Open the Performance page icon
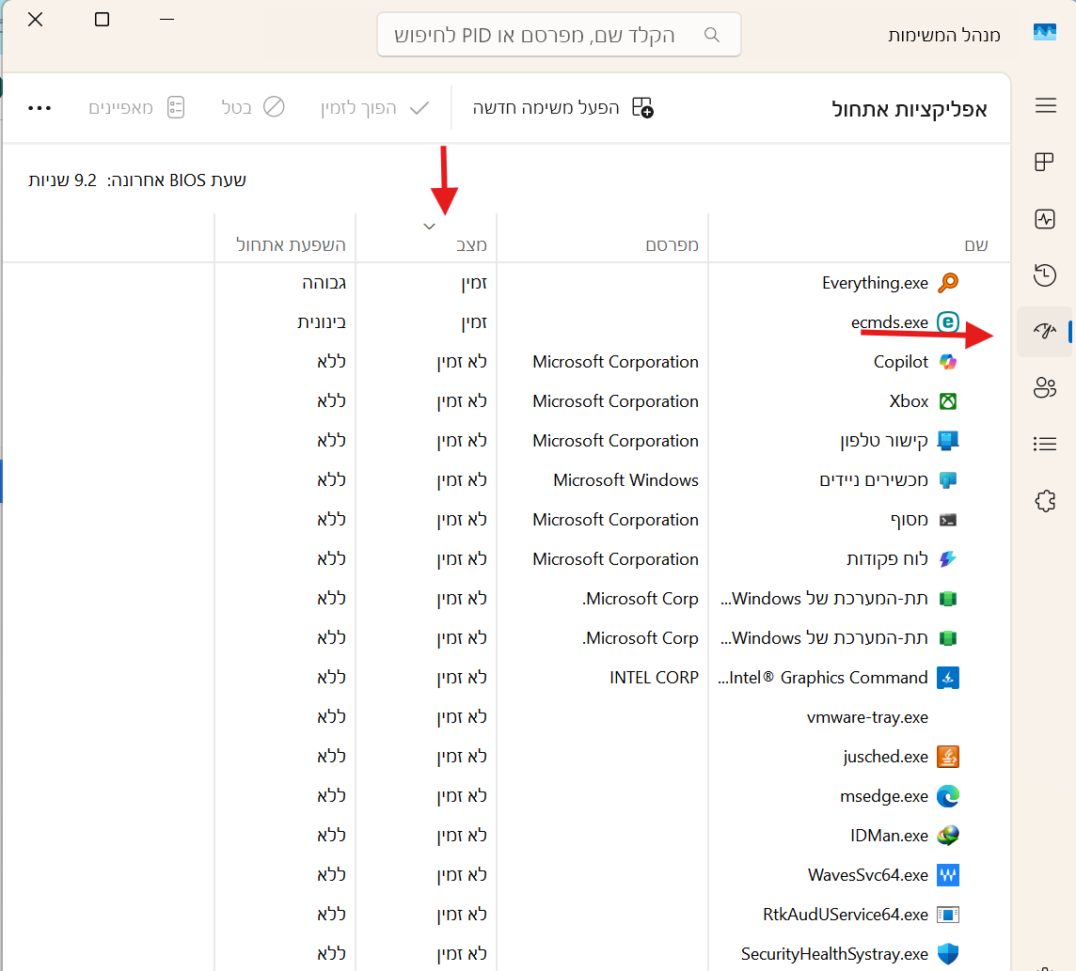 1045,219
